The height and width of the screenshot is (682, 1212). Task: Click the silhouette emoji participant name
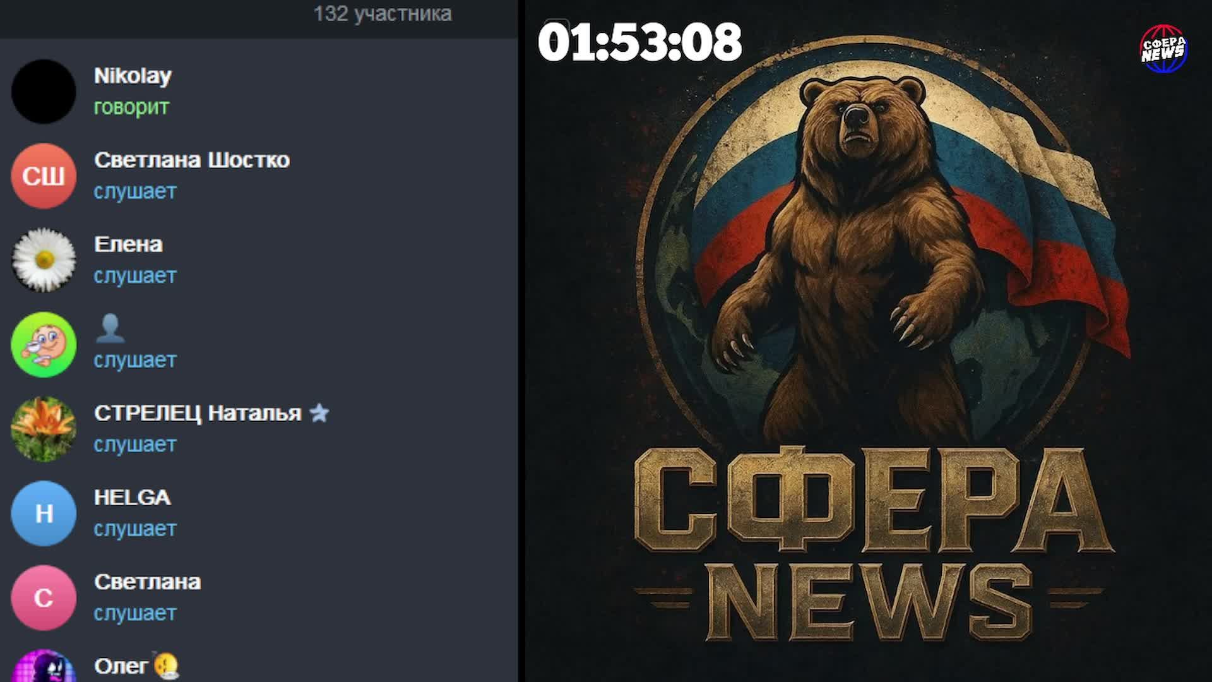(110, 328)
